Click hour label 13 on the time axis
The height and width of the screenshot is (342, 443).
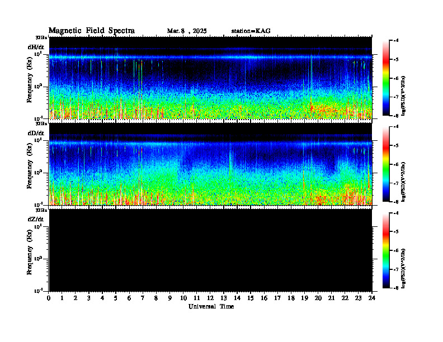224,298
